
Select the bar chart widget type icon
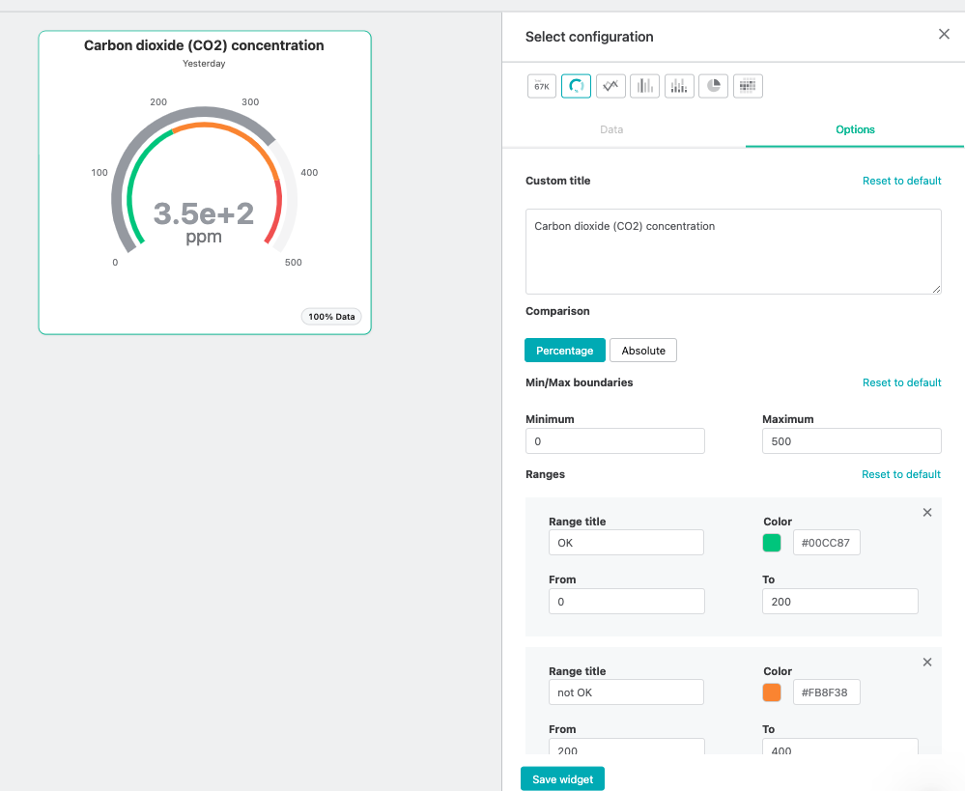(645, 86)
